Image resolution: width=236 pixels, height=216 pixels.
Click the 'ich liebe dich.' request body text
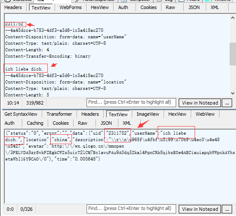click(24, 69)
